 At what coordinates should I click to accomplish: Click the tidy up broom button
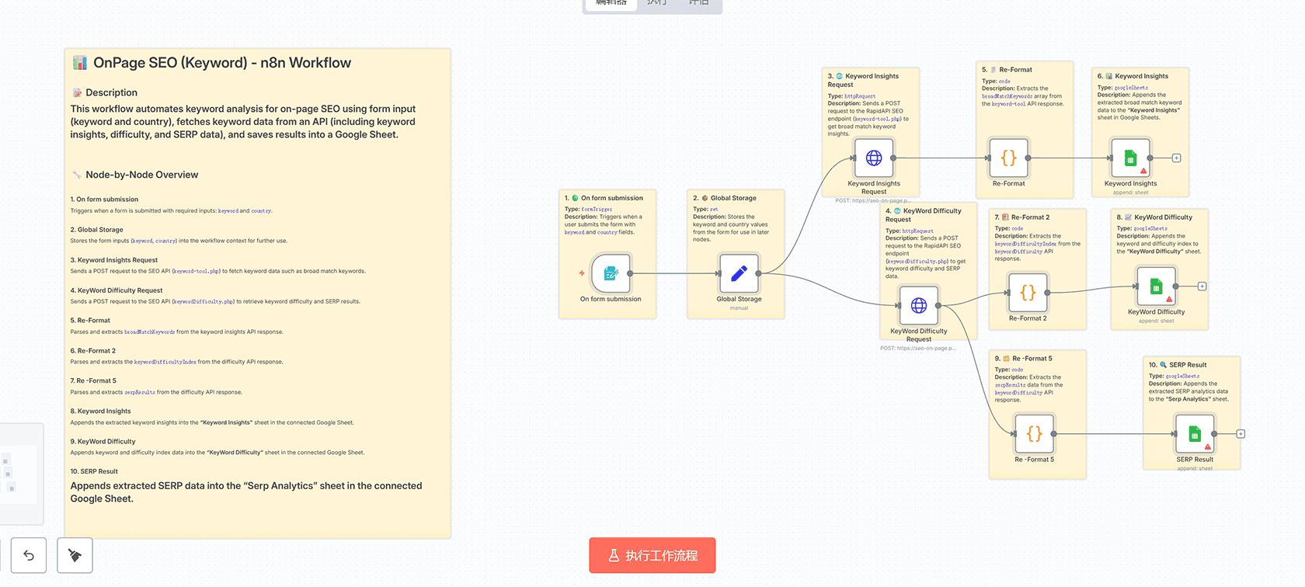click(75, 555)
